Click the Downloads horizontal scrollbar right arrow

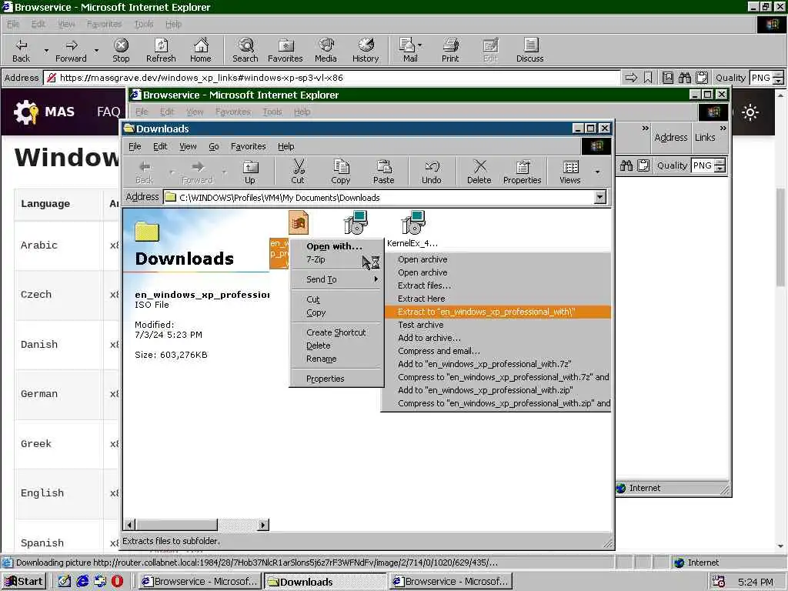click(x=263, y=525)
